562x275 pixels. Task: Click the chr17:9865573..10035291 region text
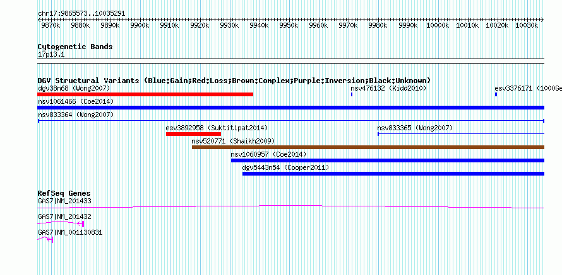[81, 14]
